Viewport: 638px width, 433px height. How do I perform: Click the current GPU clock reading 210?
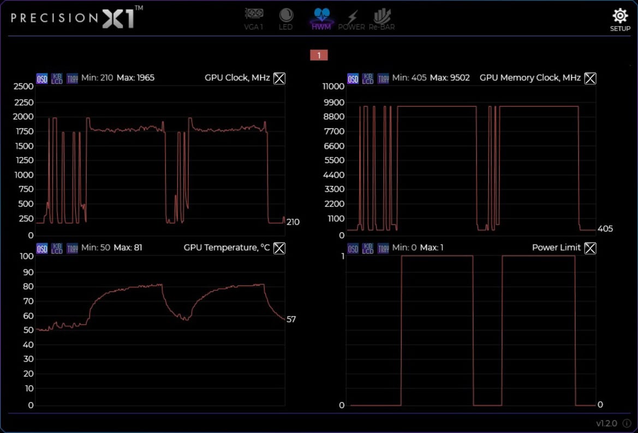click(293, 222)
